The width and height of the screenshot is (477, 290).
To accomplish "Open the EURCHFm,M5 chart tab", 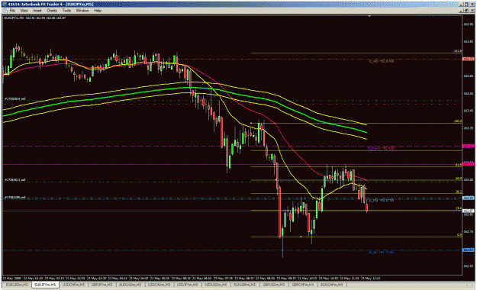I will coord(331,285).
